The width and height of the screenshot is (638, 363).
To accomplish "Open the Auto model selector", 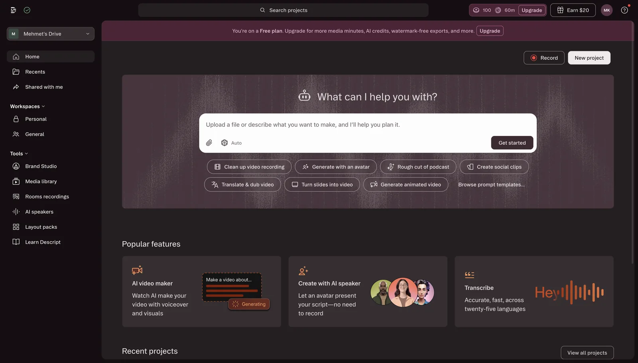I will click(x=232, y=143).
